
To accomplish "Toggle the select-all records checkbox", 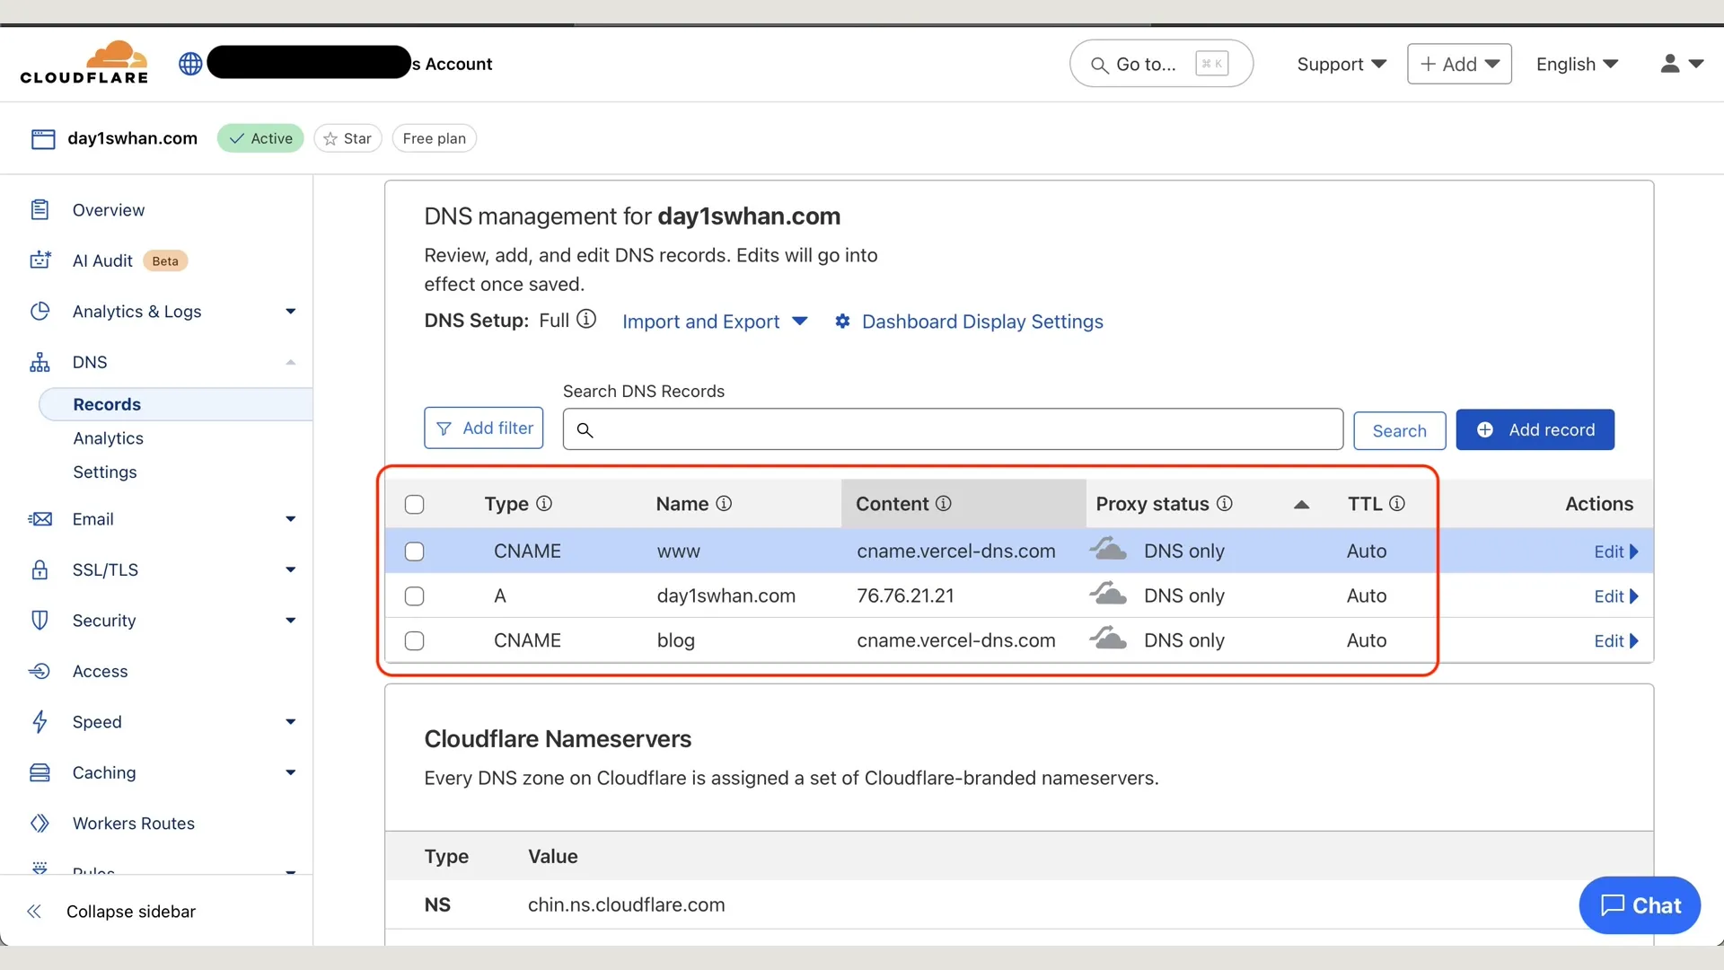I will [x=414, y=505].
